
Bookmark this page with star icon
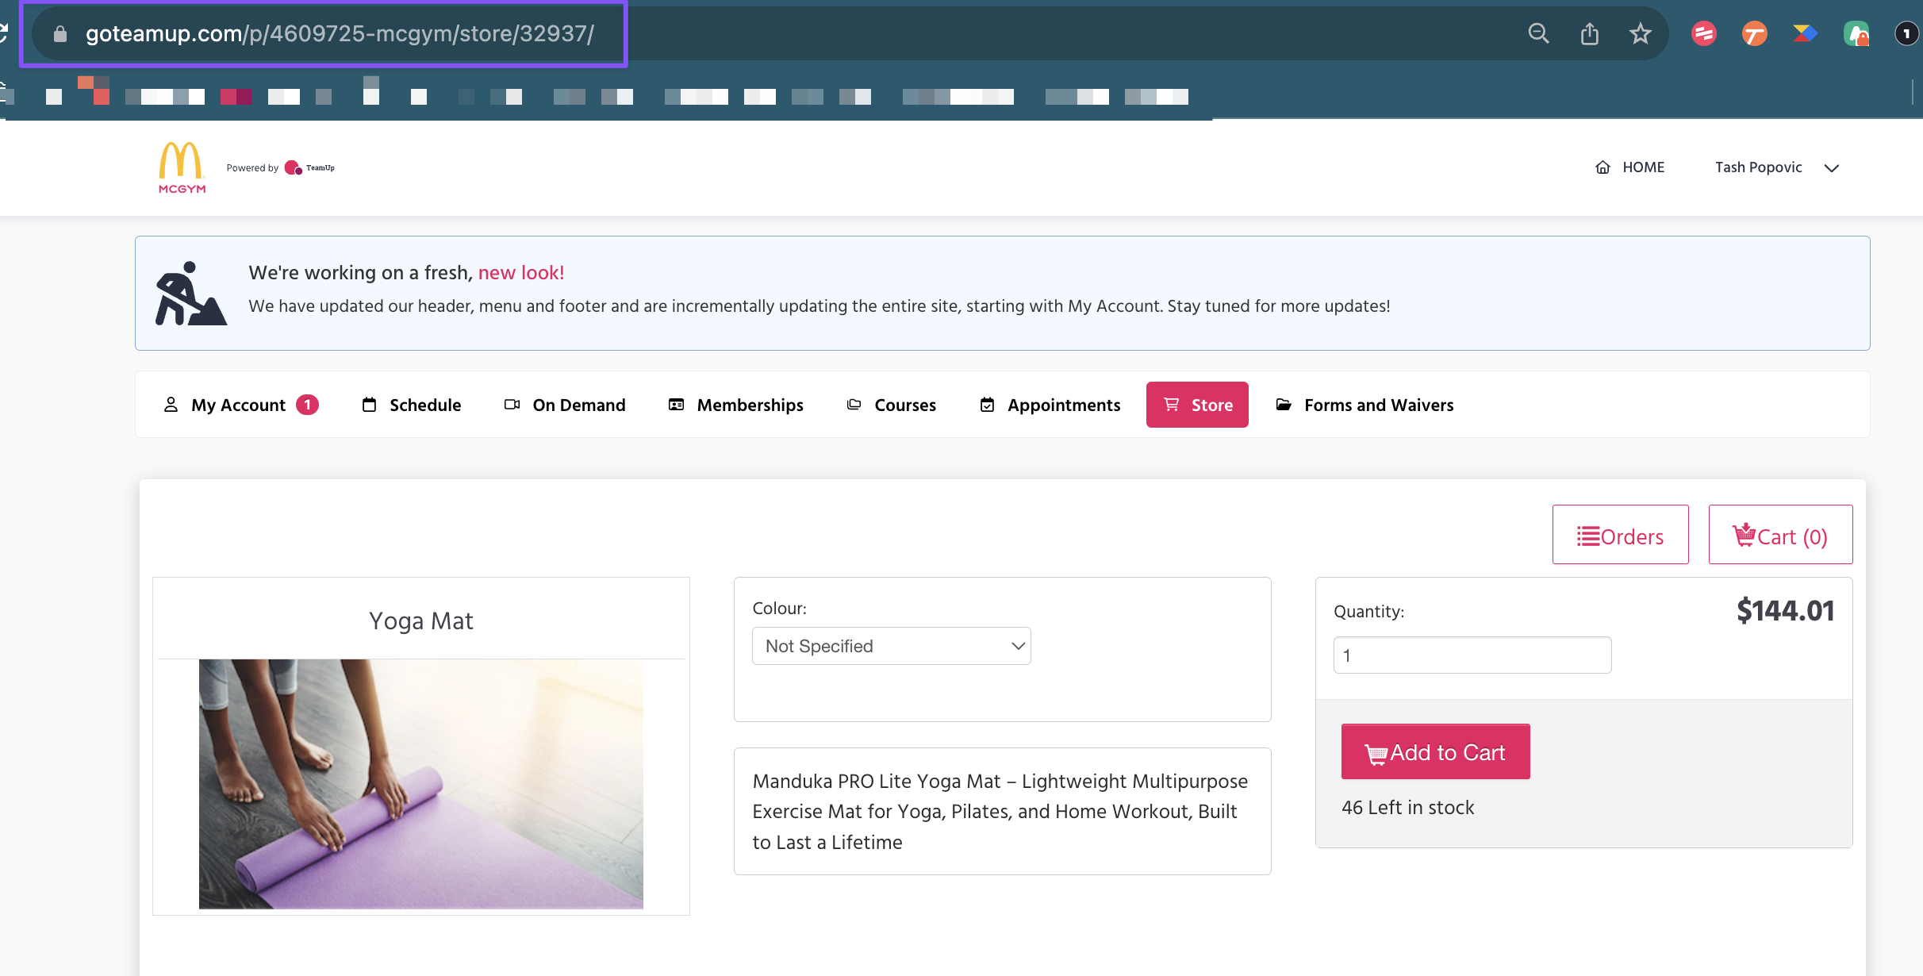point(1640,33)
